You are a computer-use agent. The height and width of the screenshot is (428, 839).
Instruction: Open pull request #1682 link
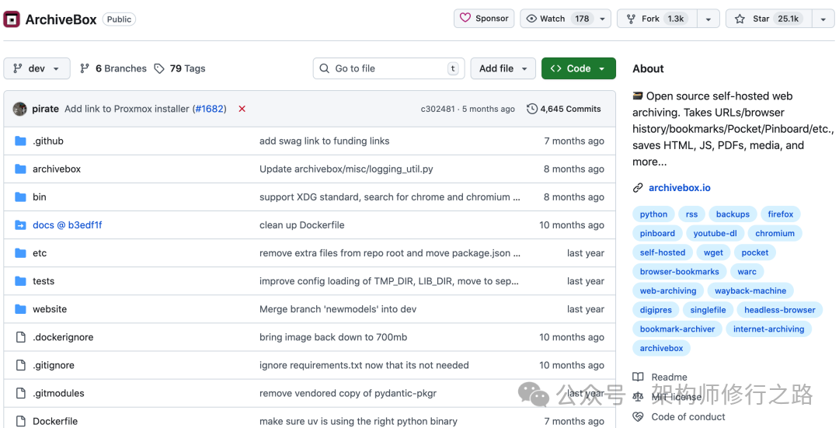210,109
